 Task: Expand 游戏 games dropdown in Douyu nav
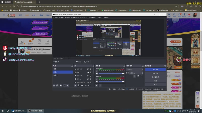click(48, 15)
